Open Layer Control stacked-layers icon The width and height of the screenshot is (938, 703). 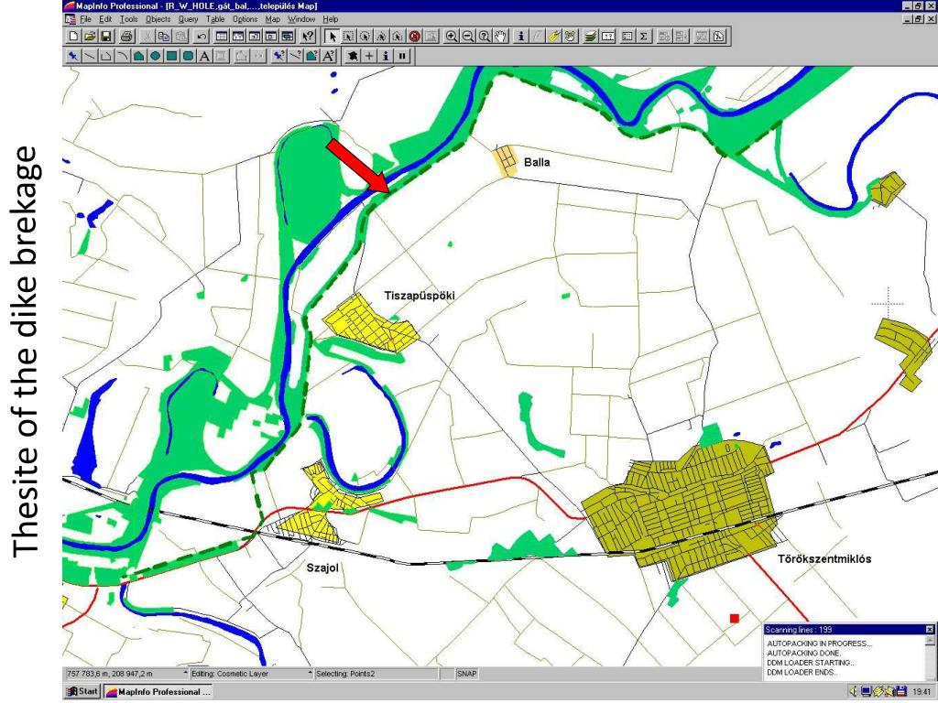[591, 37]
